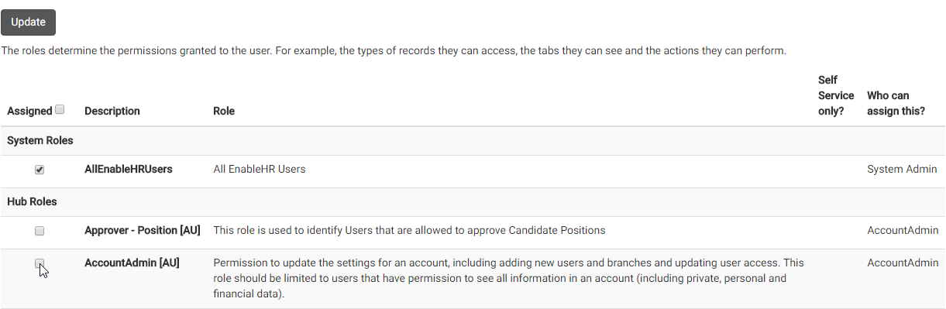Select the Self Service only? column header
This screenshot has height=309, width=946.
tap(836, 95)
